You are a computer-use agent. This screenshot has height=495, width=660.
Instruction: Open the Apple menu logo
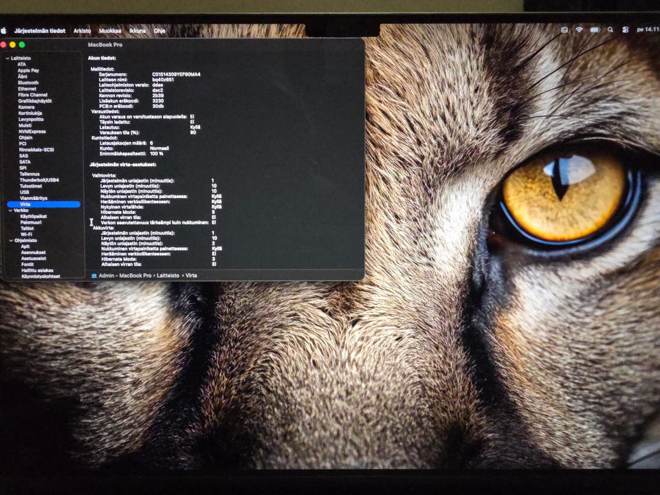pos(4,31)
